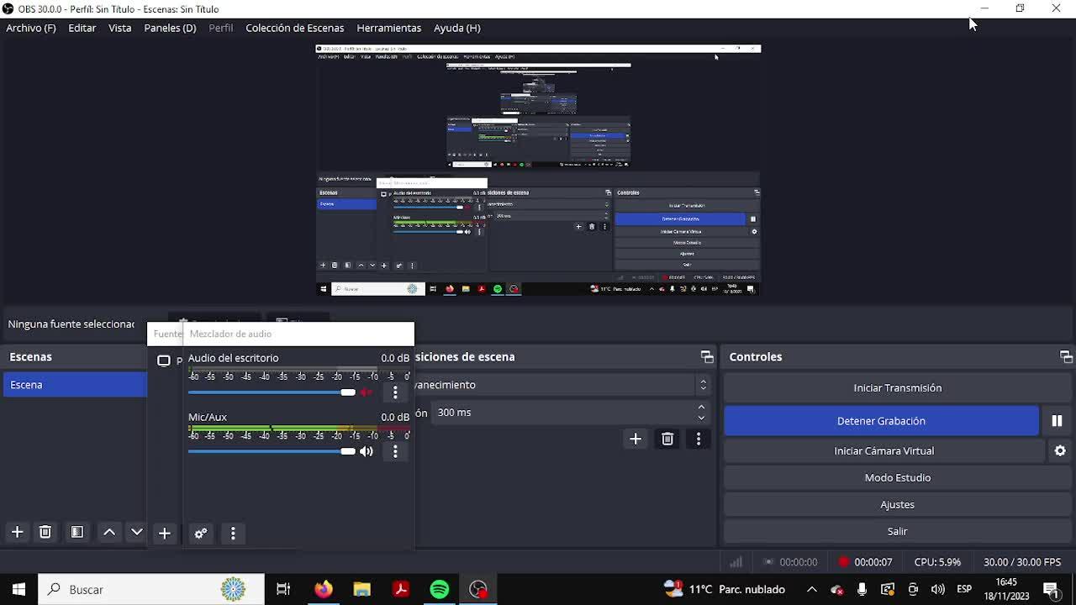Click 30.00 / 30.00 FPS status
The image size is (1076, 605).
[x=1022, y=562]
